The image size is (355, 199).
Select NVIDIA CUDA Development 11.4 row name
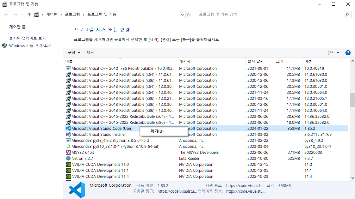point(100,176)
